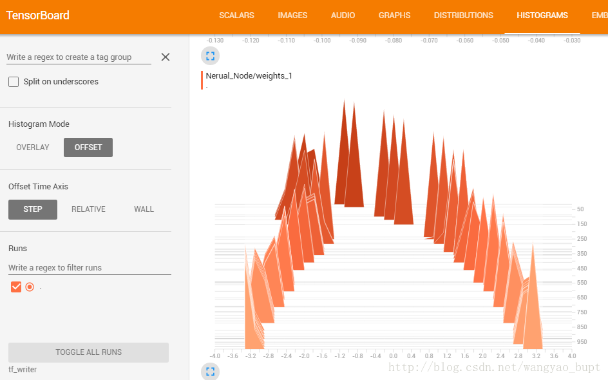
Task: Click the tf_writer log directory label
Action: click(23, 370)
